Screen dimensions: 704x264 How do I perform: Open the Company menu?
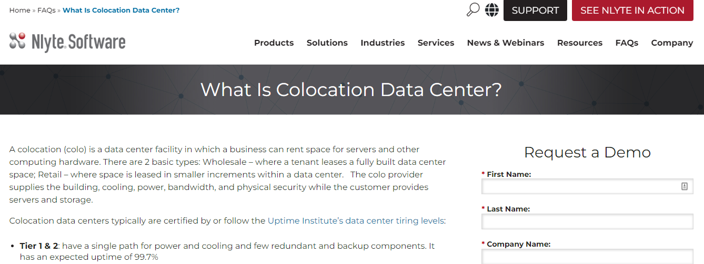(x=672, y=43)
